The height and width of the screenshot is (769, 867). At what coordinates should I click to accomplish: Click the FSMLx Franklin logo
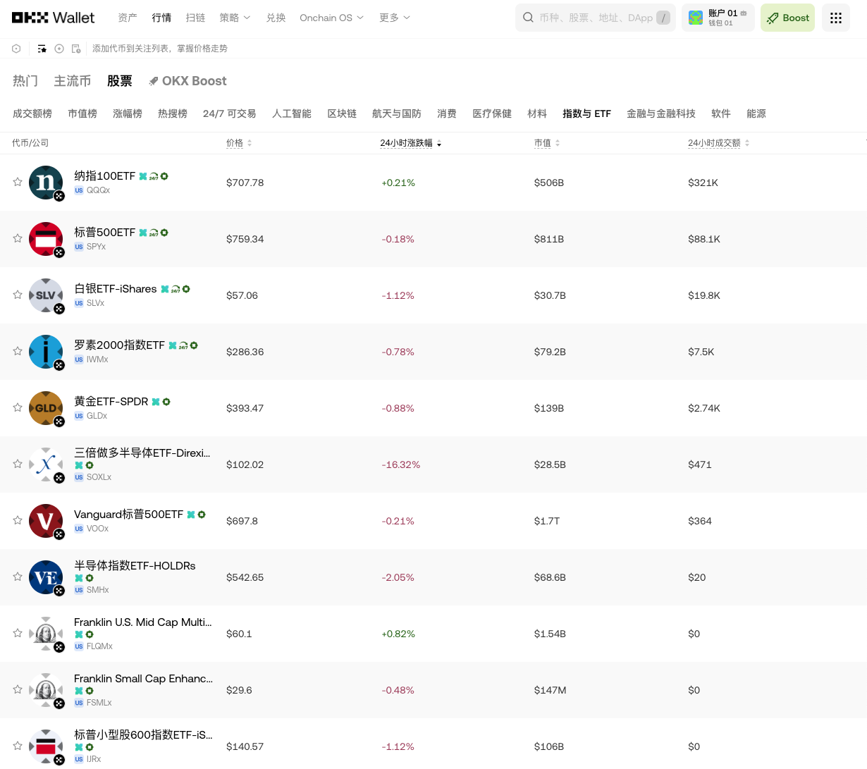(46, 690)
